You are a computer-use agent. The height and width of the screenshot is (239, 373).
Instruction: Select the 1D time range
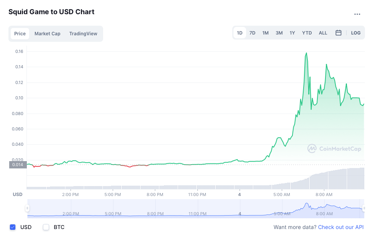pyautogui.click(x=240, y=33)
